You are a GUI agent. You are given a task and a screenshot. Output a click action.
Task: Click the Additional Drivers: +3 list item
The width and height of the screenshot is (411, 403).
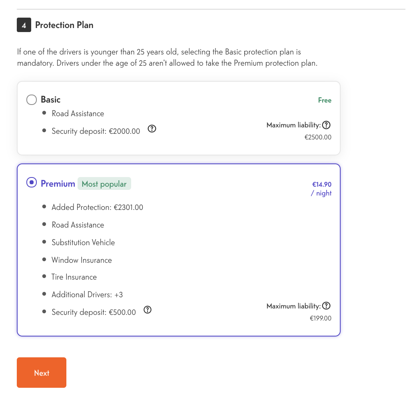pyautogui.click(x=88, y=294)
